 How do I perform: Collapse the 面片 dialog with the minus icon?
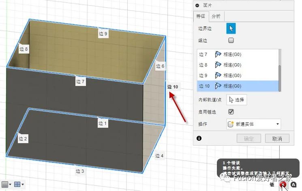click(x=197, y=5)
